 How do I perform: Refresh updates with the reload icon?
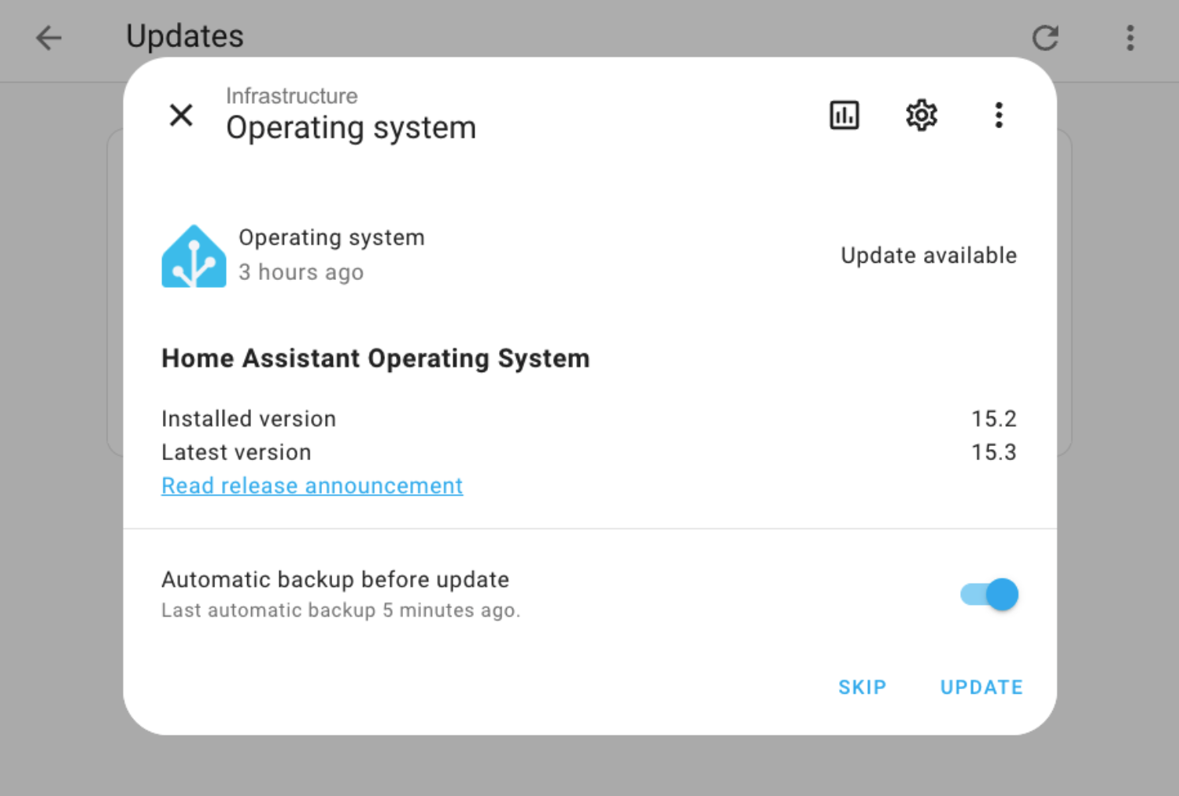(1045, 38)
